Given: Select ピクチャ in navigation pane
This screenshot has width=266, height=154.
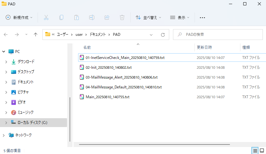Looking at the screenshot, I should 23,92.
